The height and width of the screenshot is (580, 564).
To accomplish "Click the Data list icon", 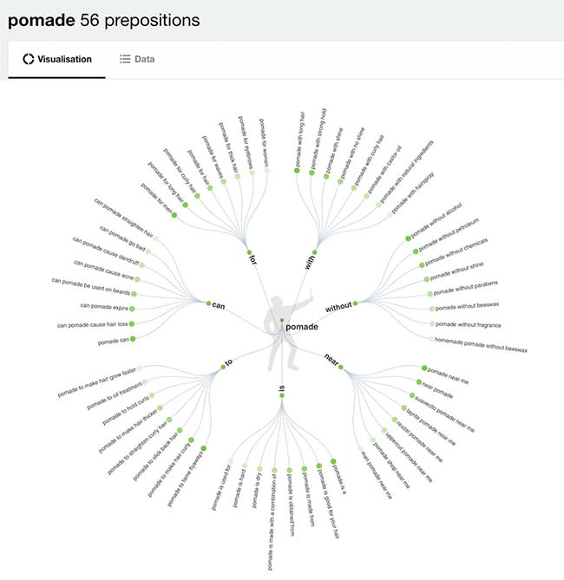I will tap(125, 59).
